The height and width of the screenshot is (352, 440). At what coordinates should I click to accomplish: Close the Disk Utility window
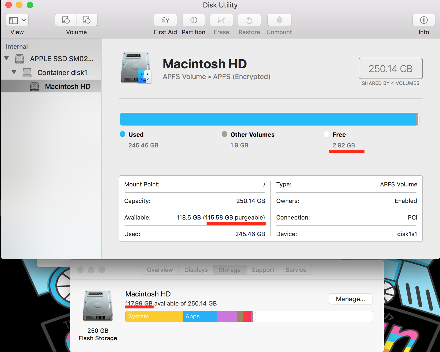9,5
